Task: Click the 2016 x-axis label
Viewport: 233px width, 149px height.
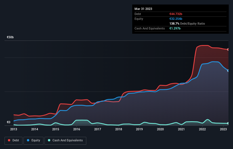Action: 77,129
